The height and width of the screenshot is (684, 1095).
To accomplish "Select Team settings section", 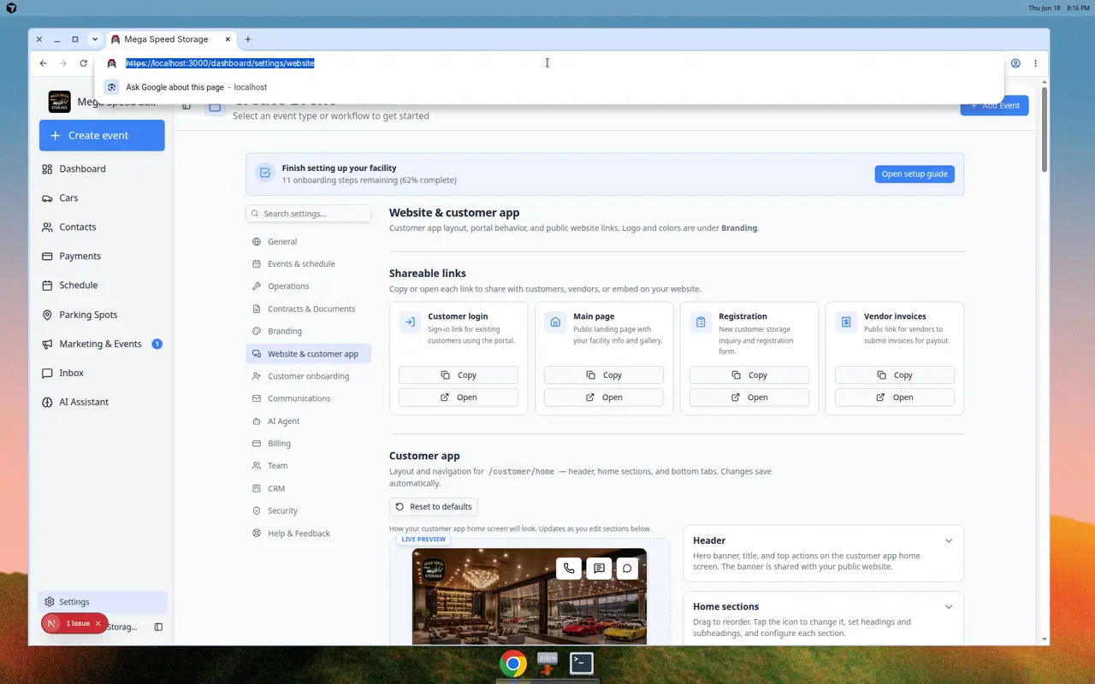I will 308,466.
